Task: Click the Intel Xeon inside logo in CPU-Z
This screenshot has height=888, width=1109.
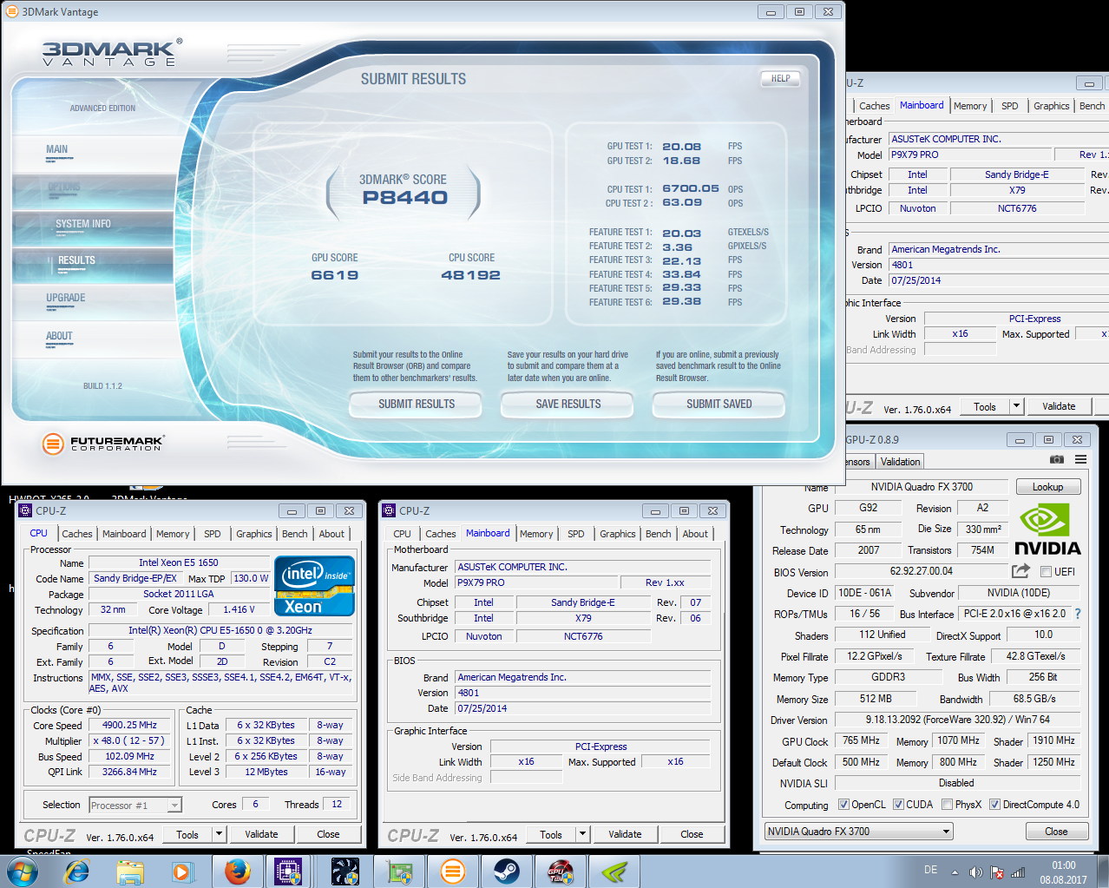Action: point(314,586)
